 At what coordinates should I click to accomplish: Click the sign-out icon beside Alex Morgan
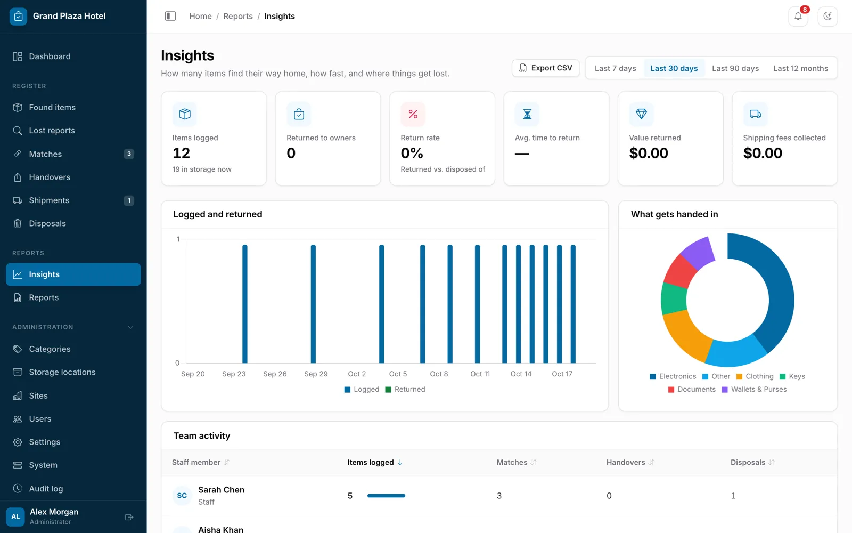coord(129,517)
